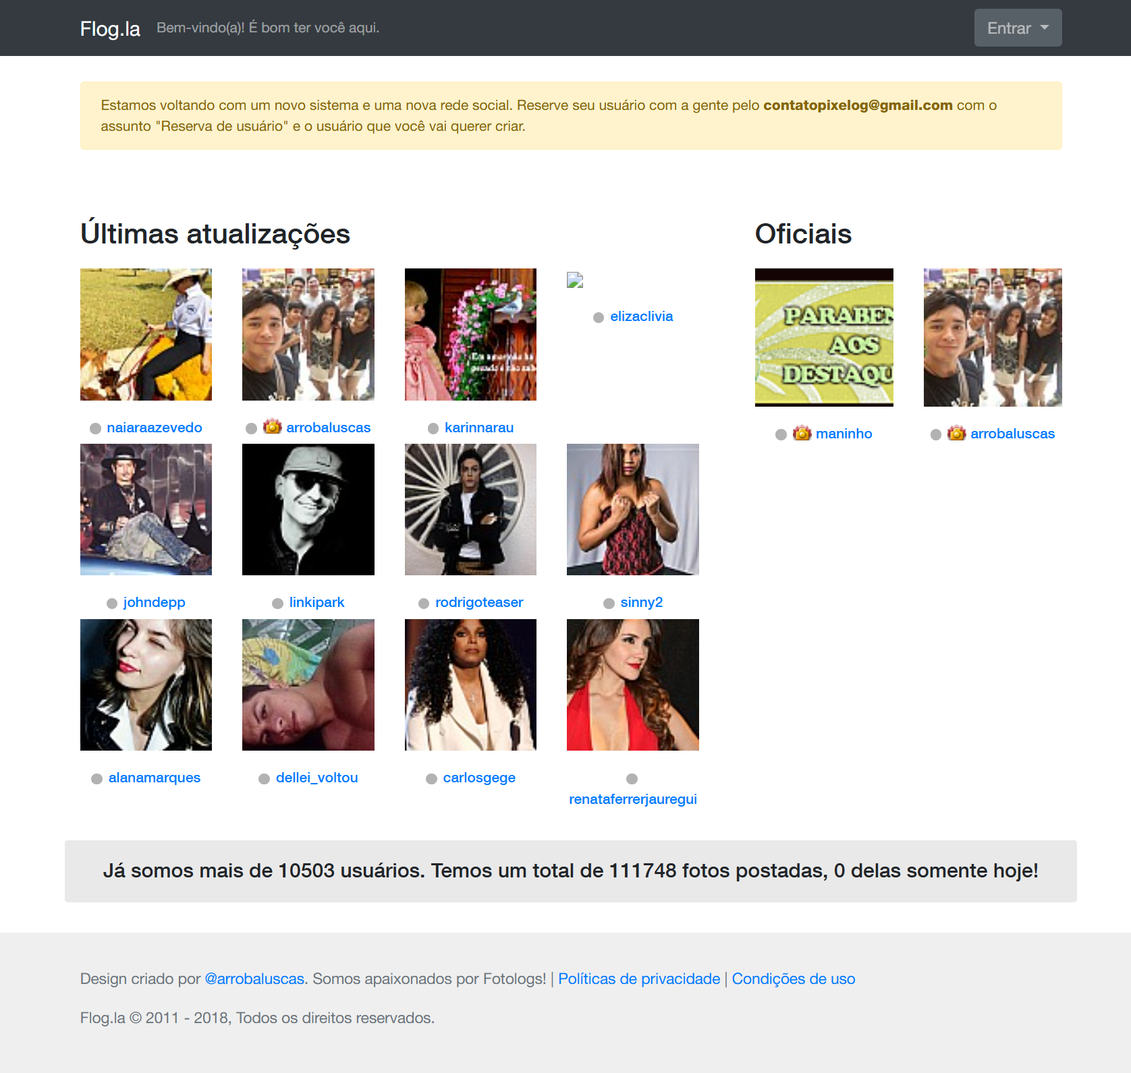
Task: Open karinnarau profile link
Action: [478, 428]
